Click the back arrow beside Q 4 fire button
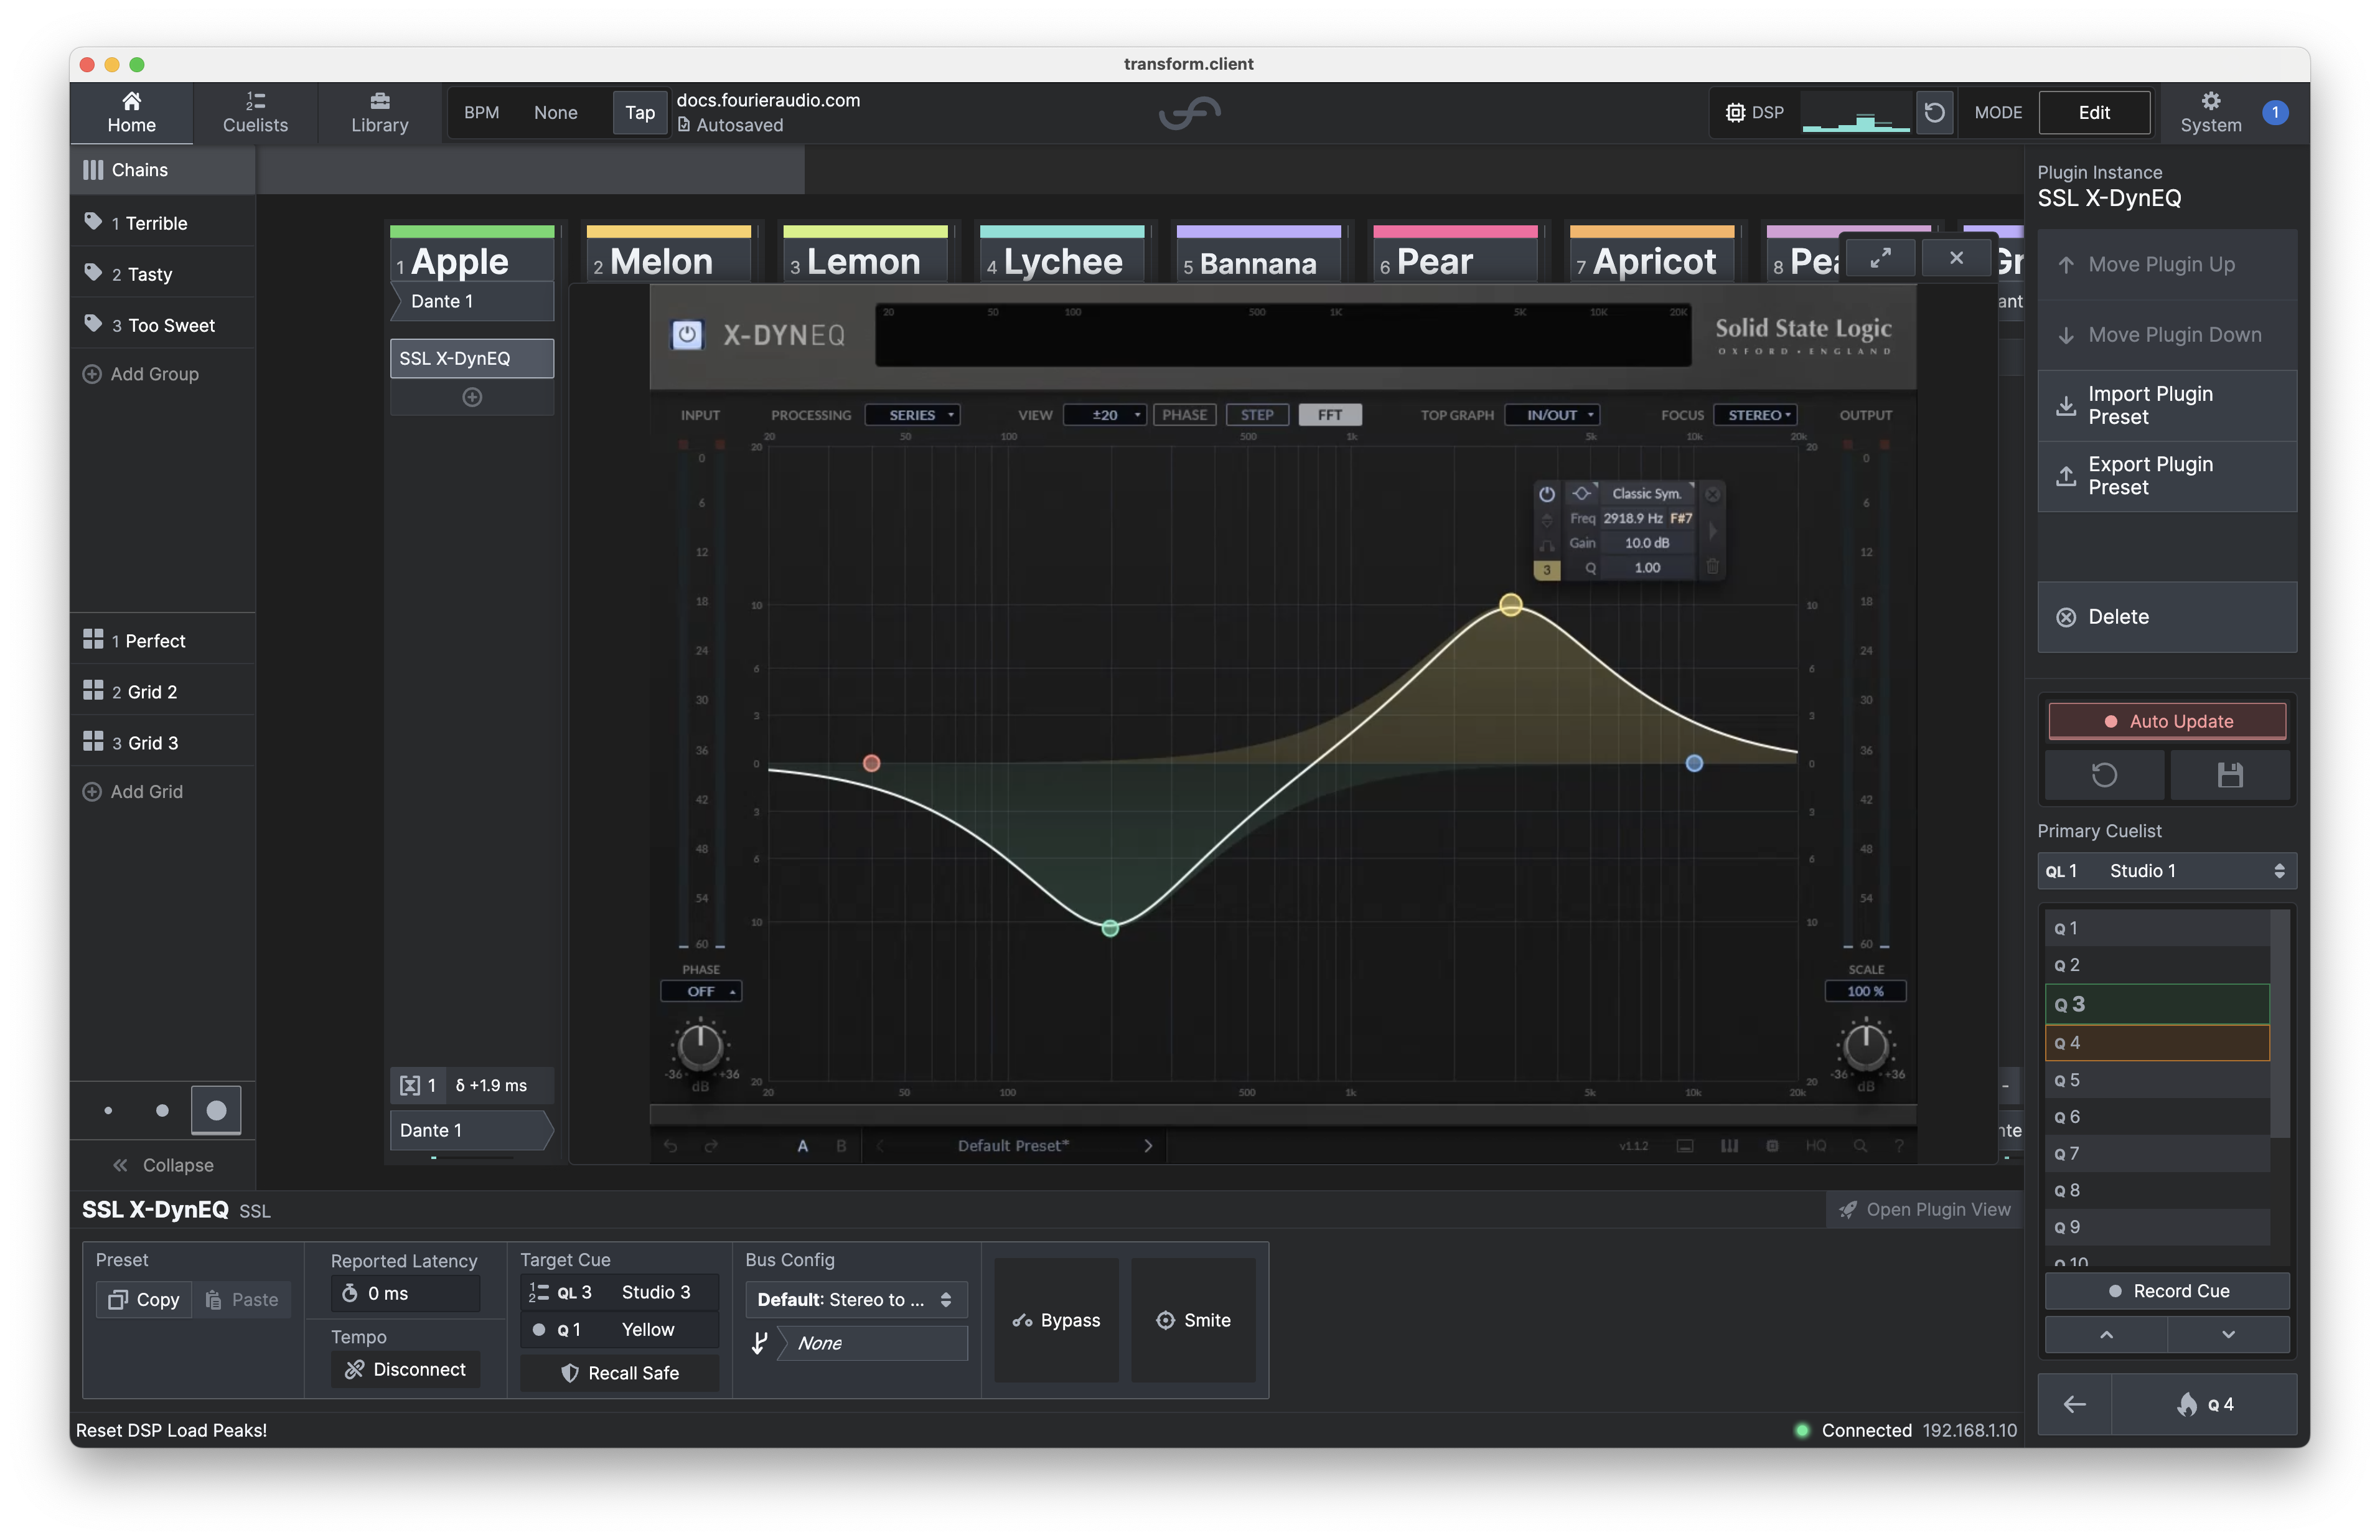 point(2074,1404)
